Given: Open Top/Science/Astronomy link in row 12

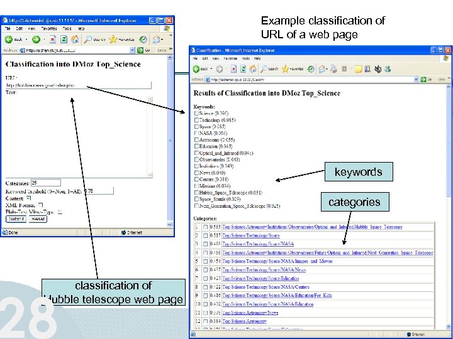Looking at the screenshot, I should pyautogui.click(x=244, y=321).
